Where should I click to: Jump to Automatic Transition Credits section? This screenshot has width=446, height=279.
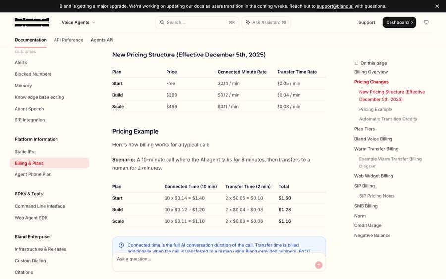(388, 119)
